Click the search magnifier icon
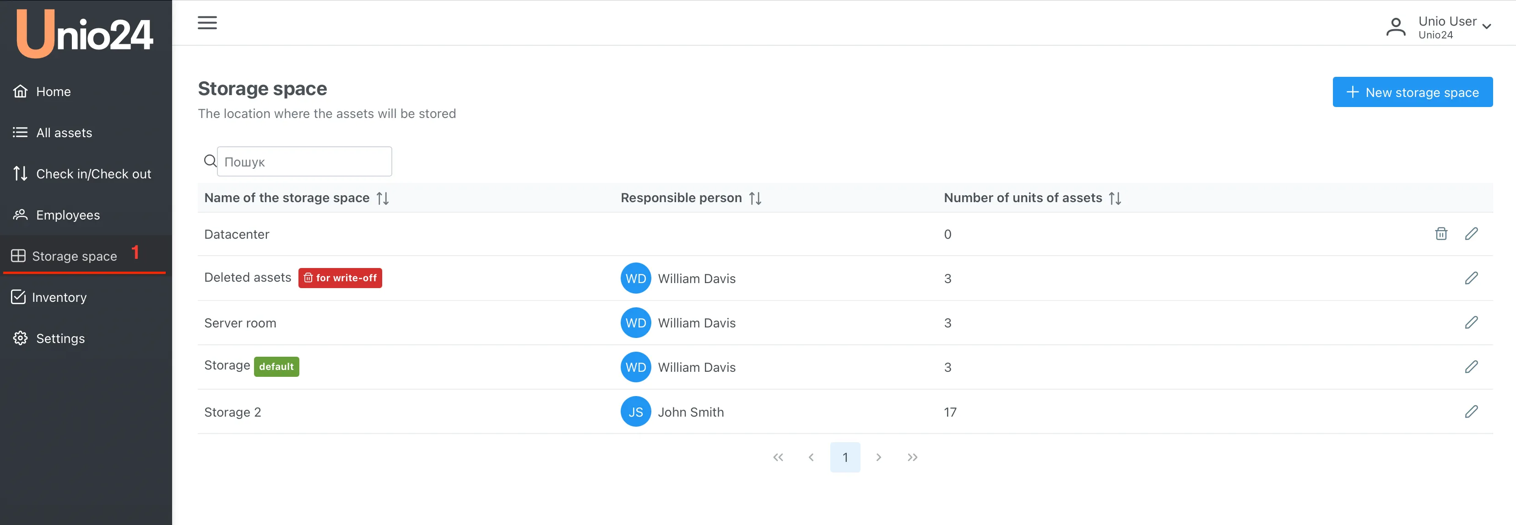The width and height of the screenshot is (1516, 525). 210,161
